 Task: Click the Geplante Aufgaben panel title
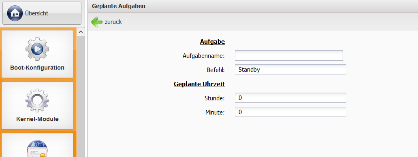pos(119,6)
